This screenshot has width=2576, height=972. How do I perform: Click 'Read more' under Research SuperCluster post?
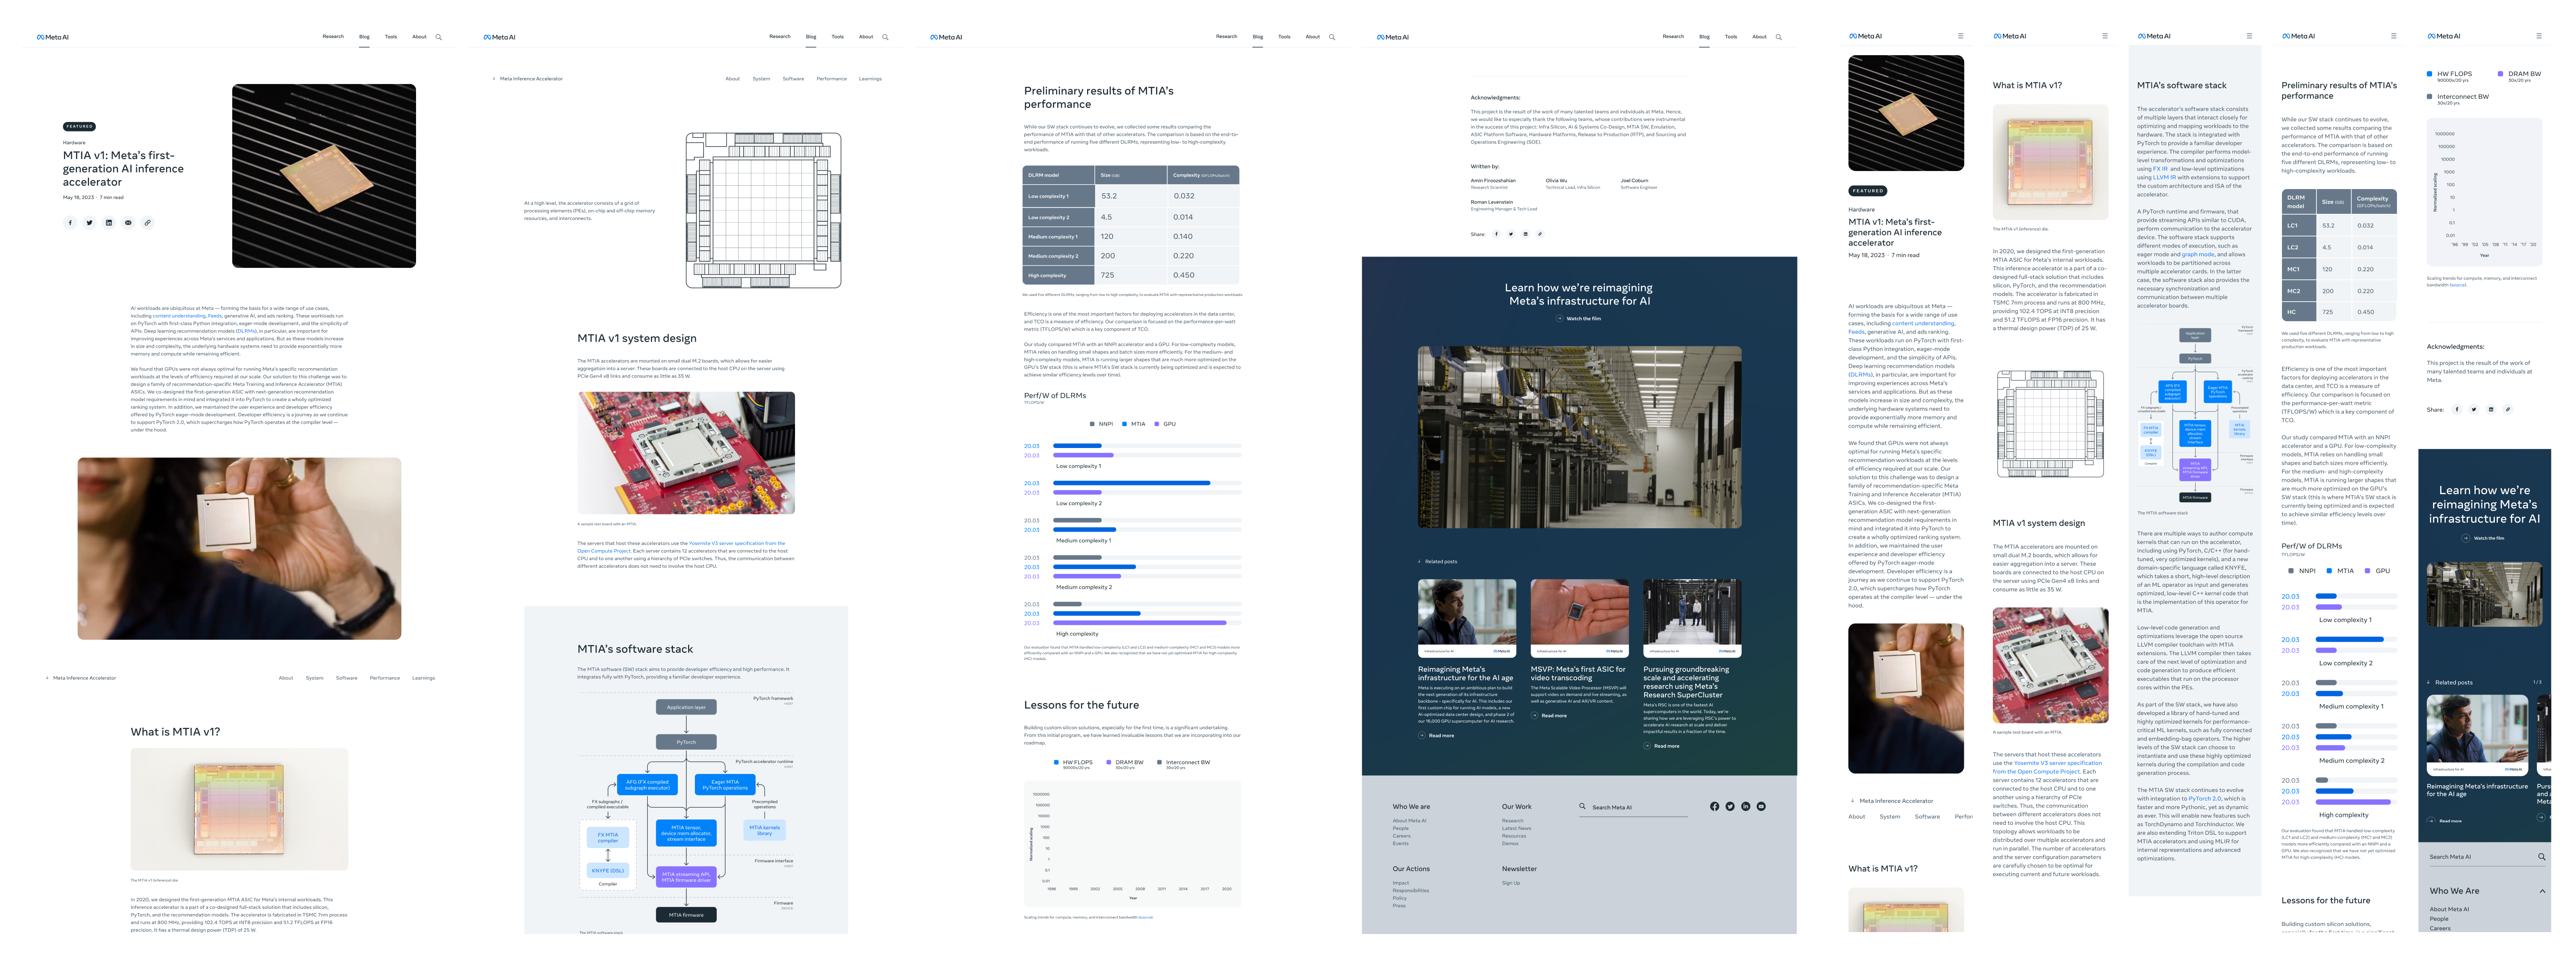pyautogui.click(x=1661, y=746)
